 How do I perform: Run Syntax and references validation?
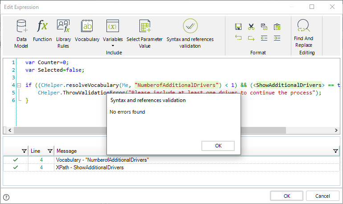190,34
